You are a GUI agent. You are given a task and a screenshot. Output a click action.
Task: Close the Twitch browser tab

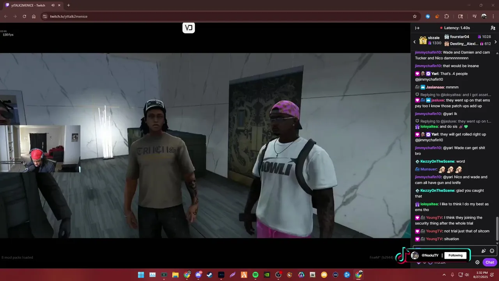click(59, 5)
